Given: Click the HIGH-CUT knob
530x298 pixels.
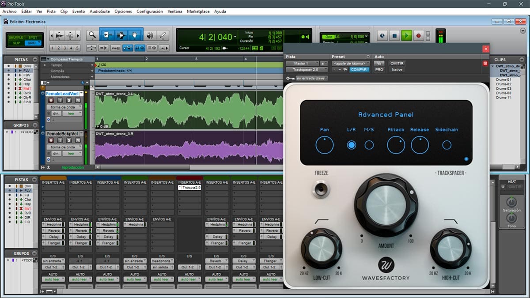Looking at the screenshot, I should [450, 249].
